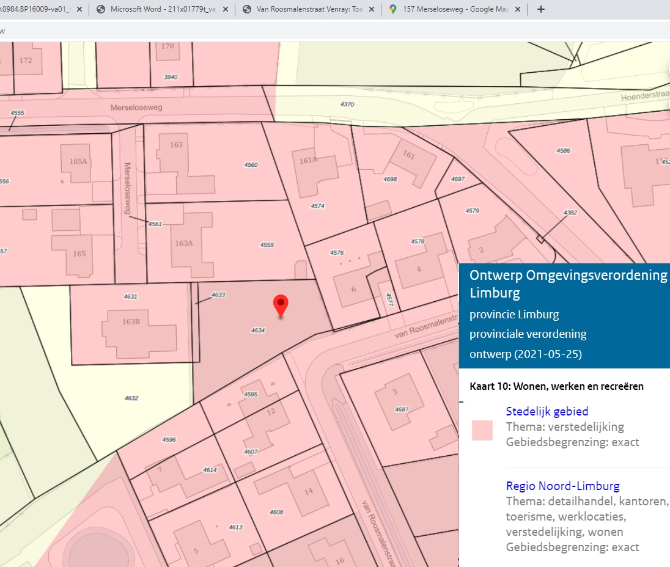Open the Regio Noord-Limburg link
670x567 pixels.
pyautogui.click(x=563, y=486)
